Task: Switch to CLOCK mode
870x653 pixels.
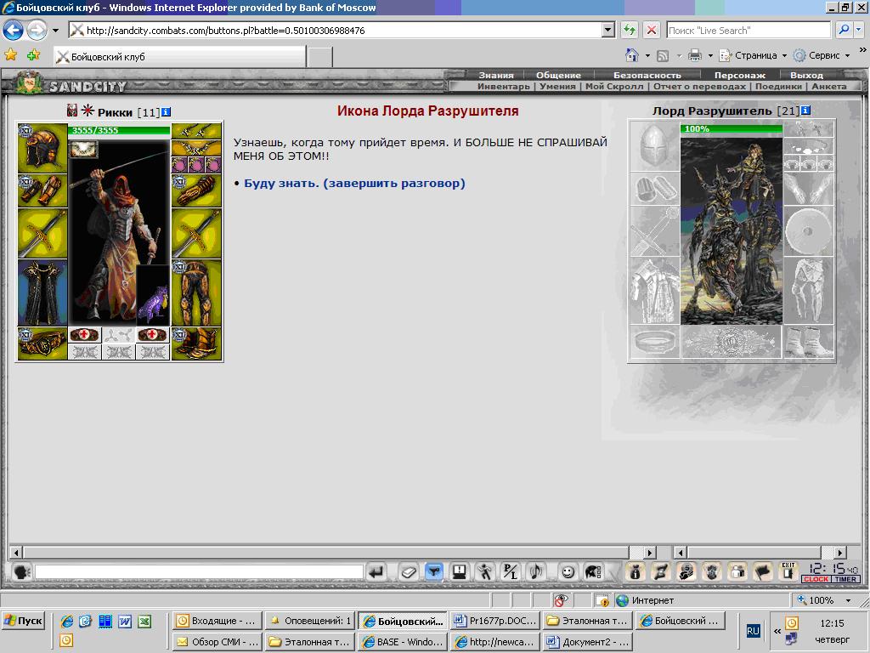Action: 816,579
